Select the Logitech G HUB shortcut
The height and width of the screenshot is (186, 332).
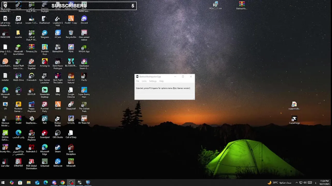(x=58, y=21)
